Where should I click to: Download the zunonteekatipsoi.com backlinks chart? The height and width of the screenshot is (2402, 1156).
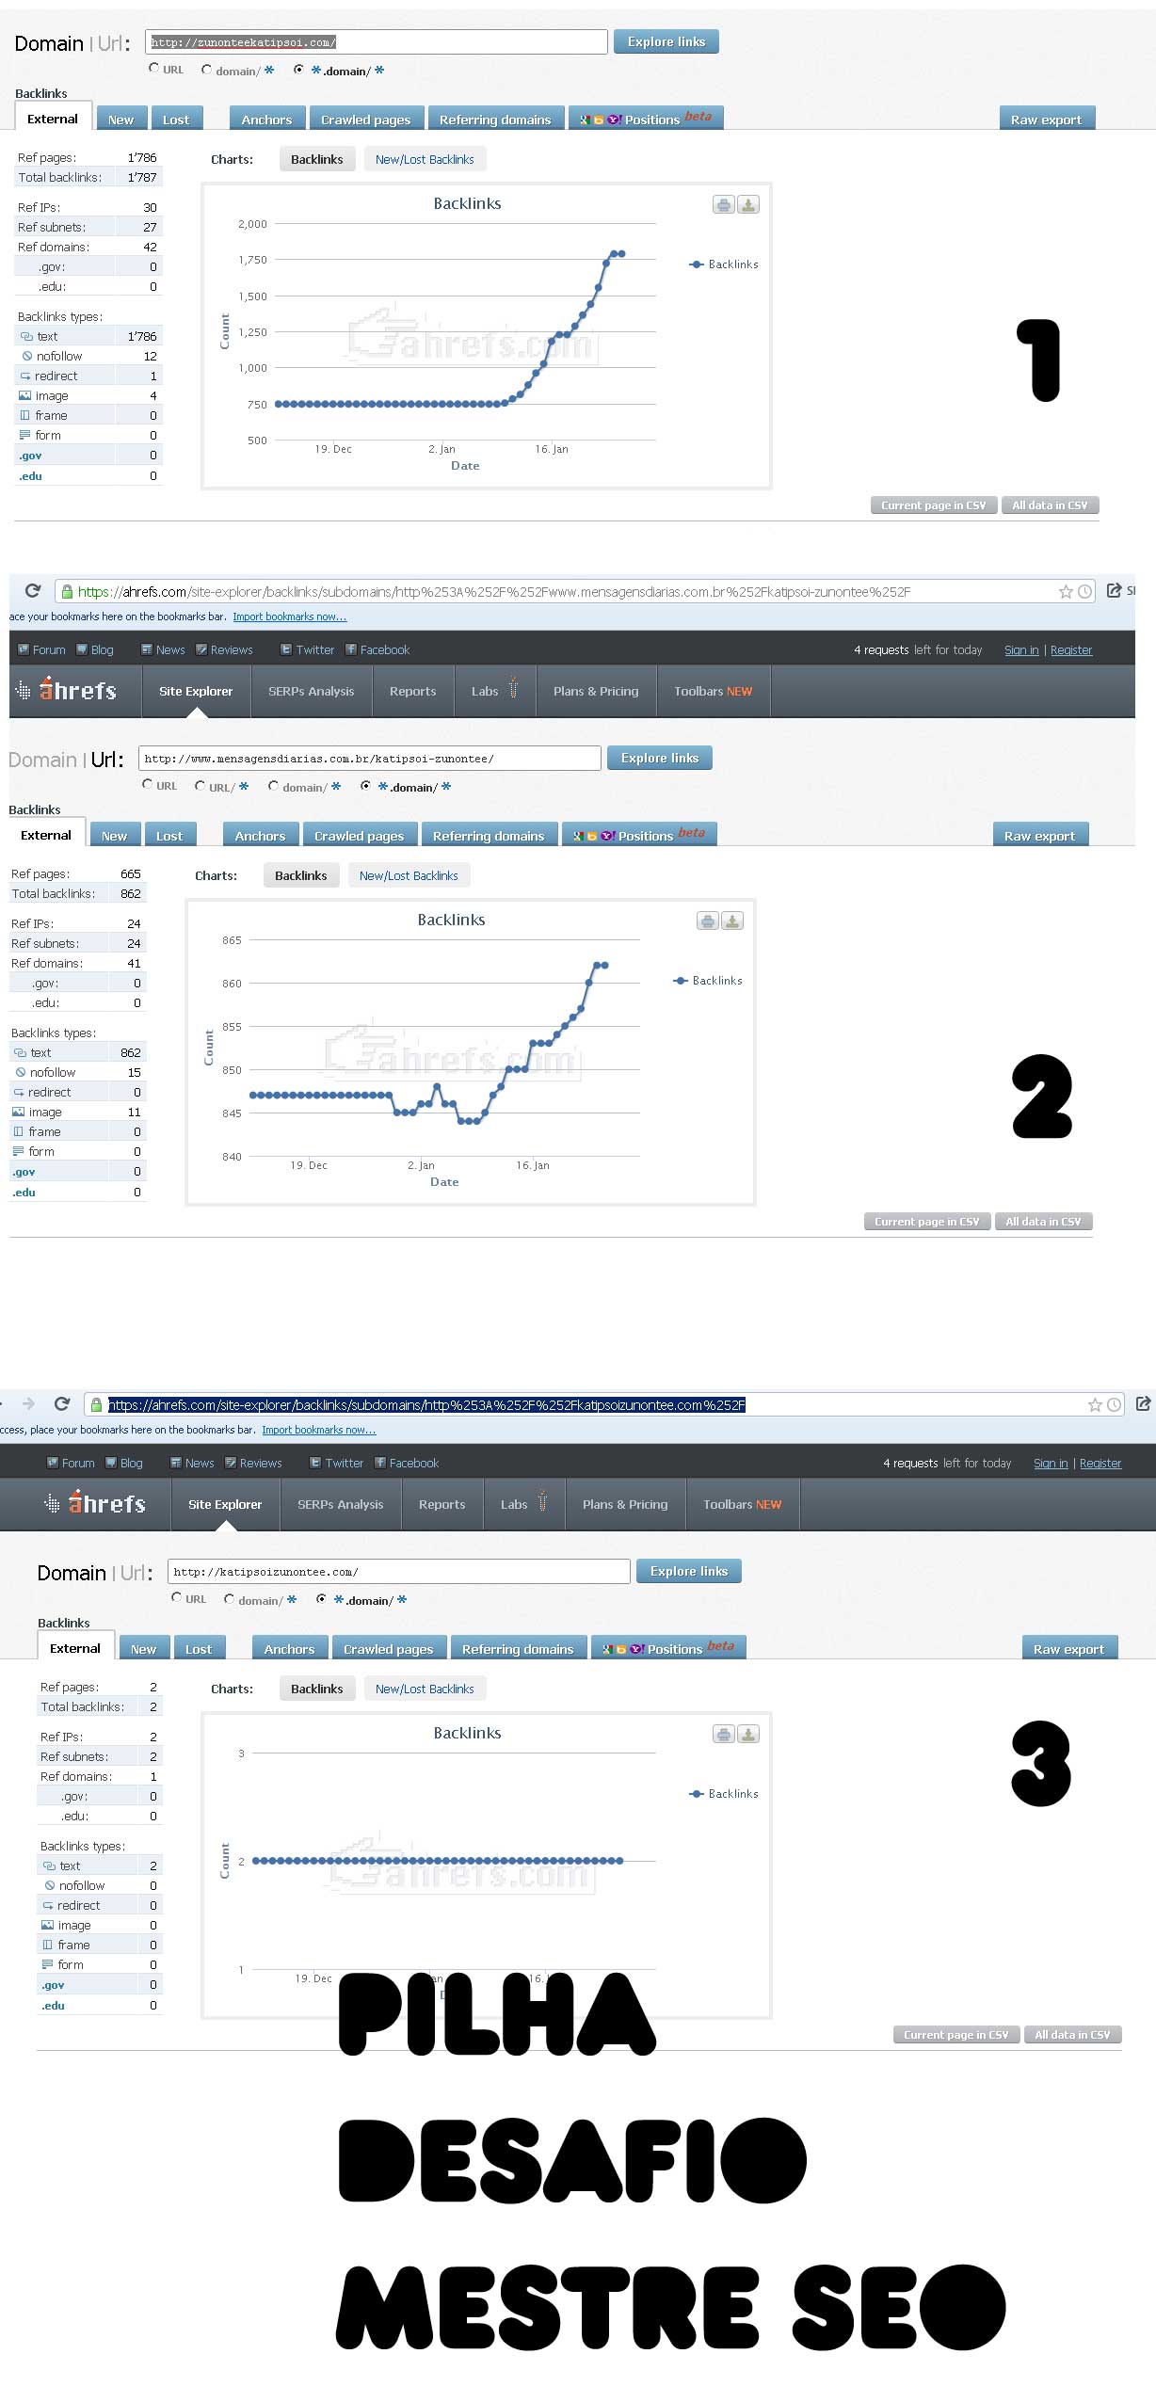point(748,204)
